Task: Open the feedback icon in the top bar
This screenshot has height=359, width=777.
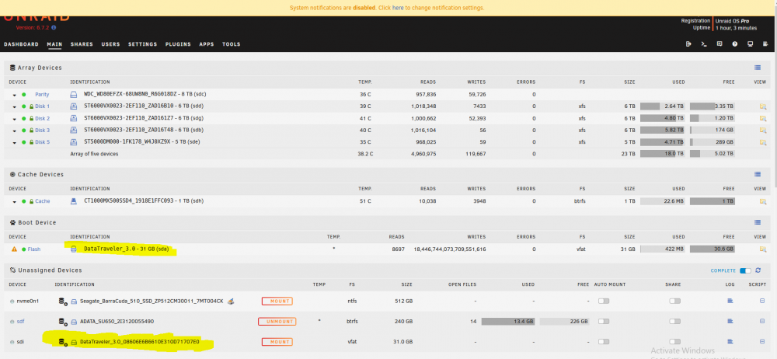Action: tap(719, 44)
